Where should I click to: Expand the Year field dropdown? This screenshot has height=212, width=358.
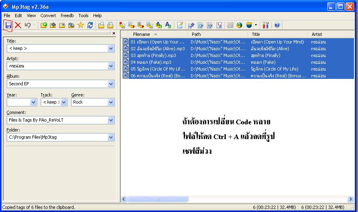pos(33,102)
